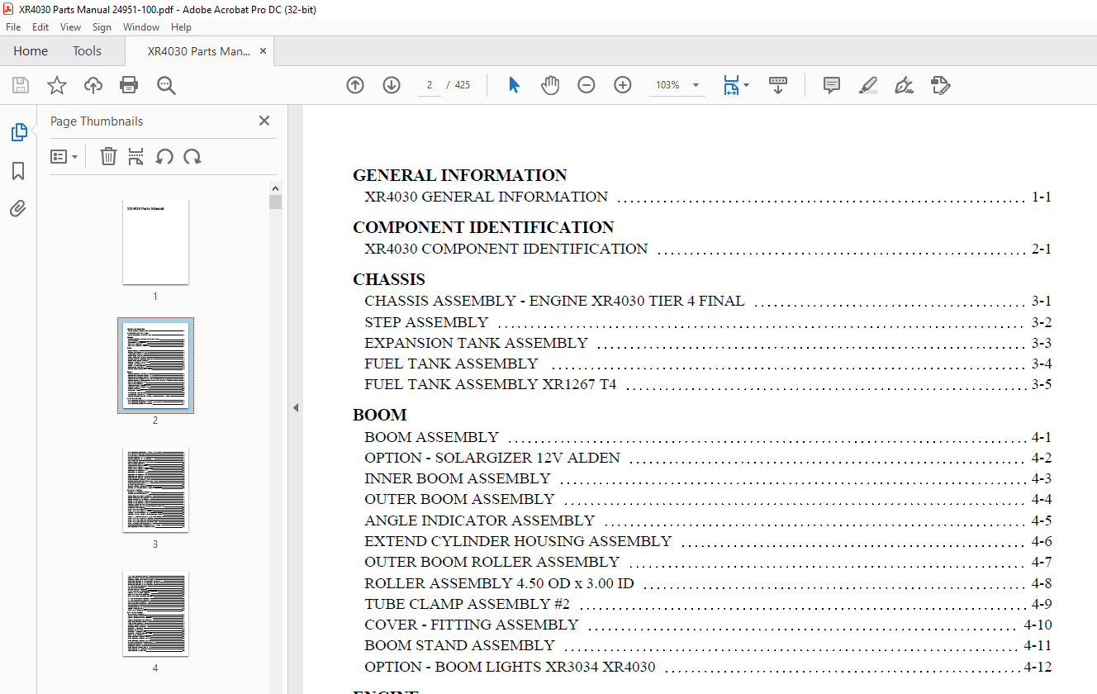Click the Save file icon
Screen dimensions: 1097x694
(x=21, y=85)
